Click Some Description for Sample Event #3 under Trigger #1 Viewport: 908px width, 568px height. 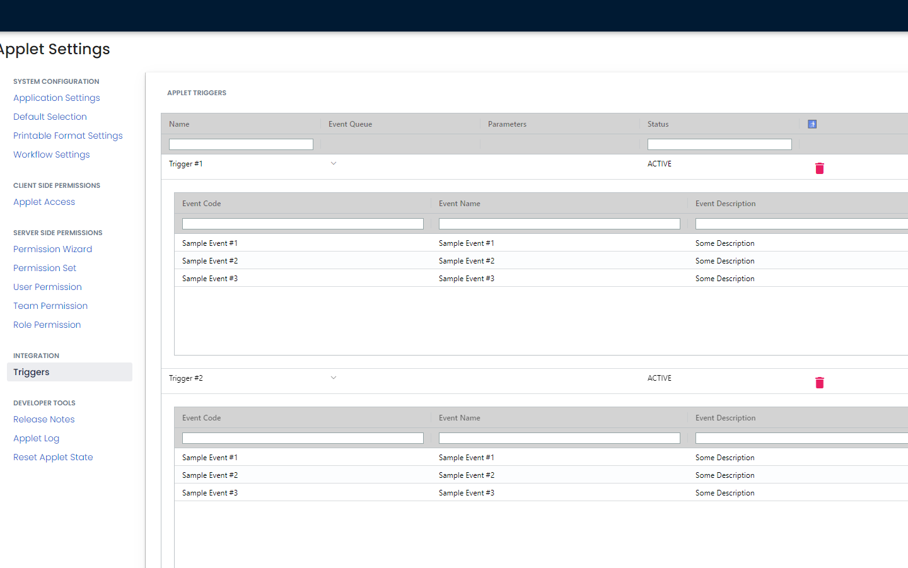(x=725, y=279)
